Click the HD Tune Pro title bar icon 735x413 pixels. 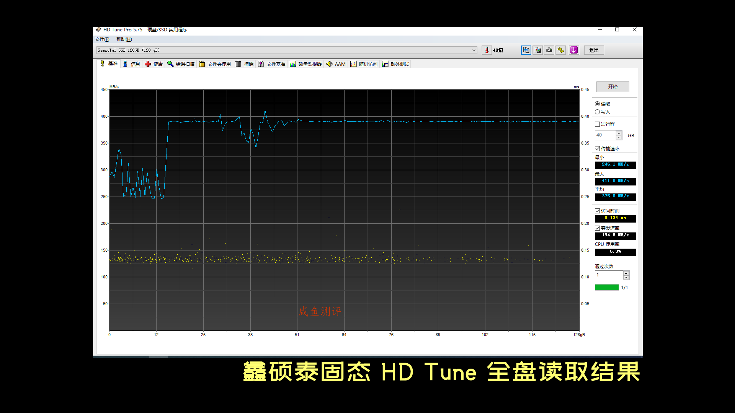[x=98, y=29]
